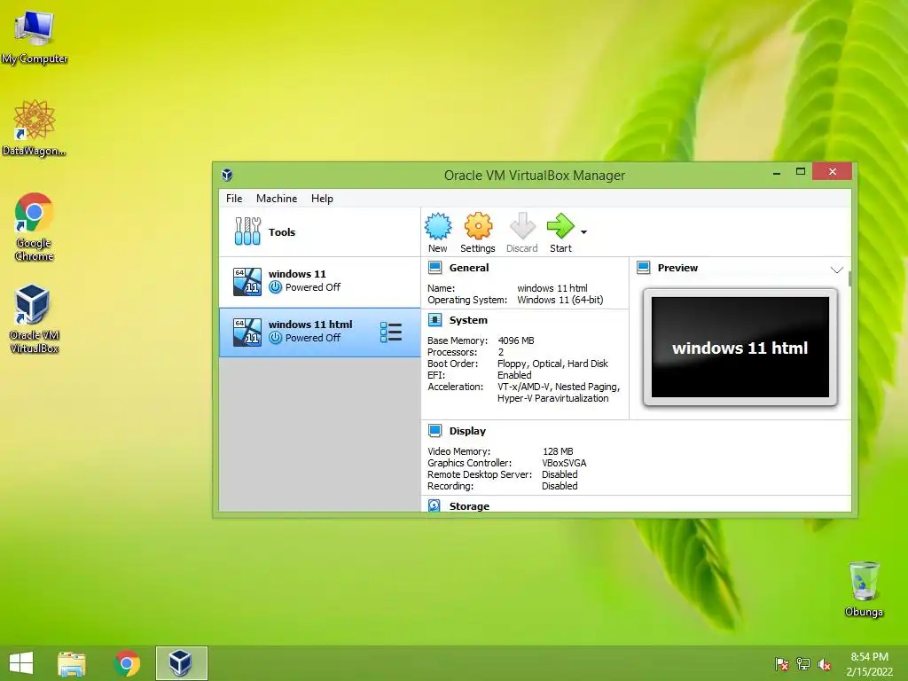Image resolution: width=908 pixels, height=681 pixels.
Task: Open the Machine menu
Action: click(277, 198)
